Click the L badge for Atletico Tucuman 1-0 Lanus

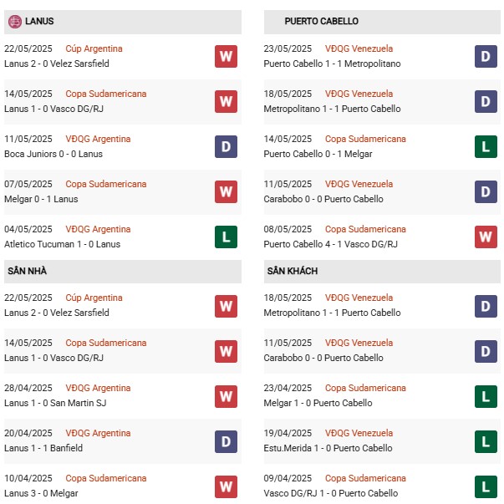click(226, 237)
